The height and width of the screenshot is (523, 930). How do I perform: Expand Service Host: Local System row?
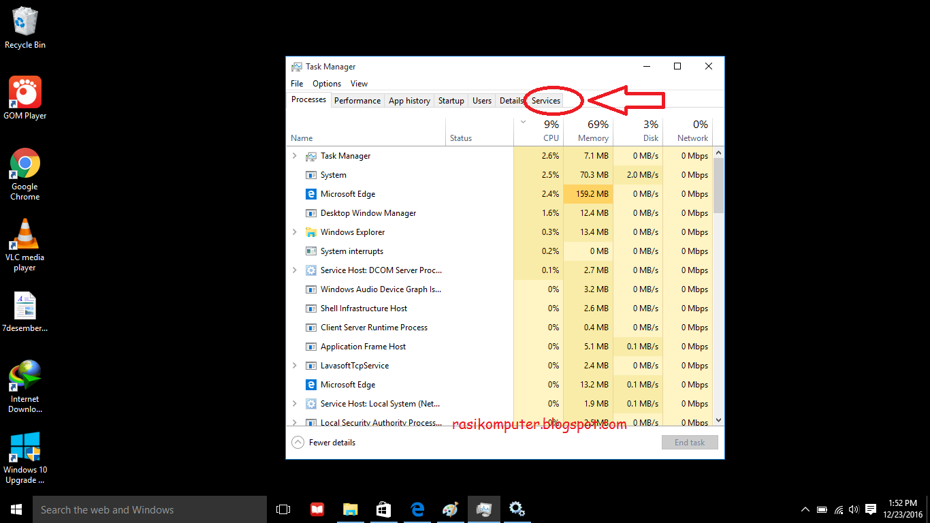295,404
